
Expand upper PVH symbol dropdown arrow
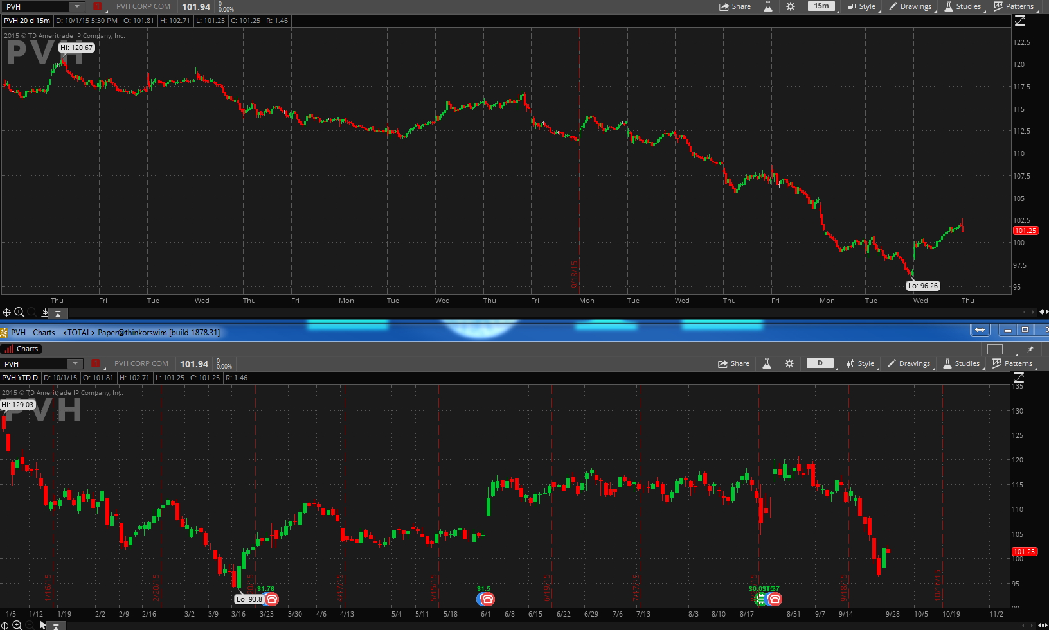tap(77, 6)
